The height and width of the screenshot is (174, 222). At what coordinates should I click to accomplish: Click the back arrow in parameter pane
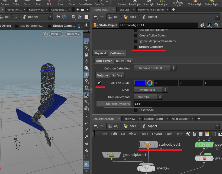click(x=96, y=17)
